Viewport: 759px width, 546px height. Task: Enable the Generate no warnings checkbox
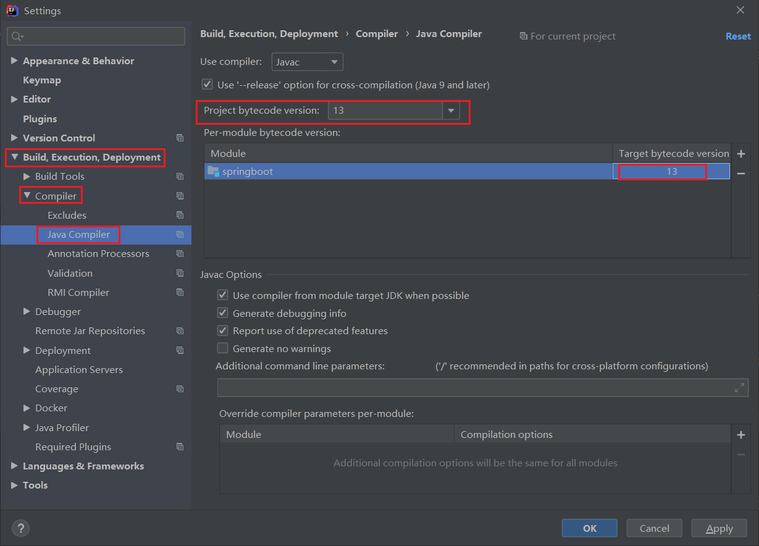pos(223,349)
